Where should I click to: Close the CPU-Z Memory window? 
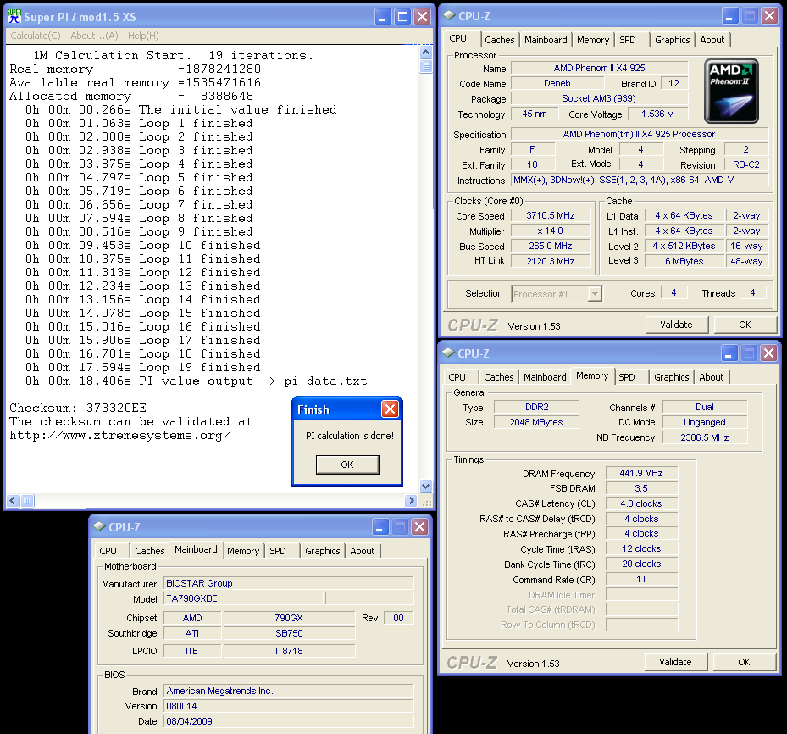(768, 353)
